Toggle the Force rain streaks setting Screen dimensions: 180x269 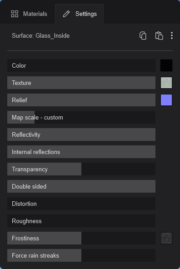81,255
